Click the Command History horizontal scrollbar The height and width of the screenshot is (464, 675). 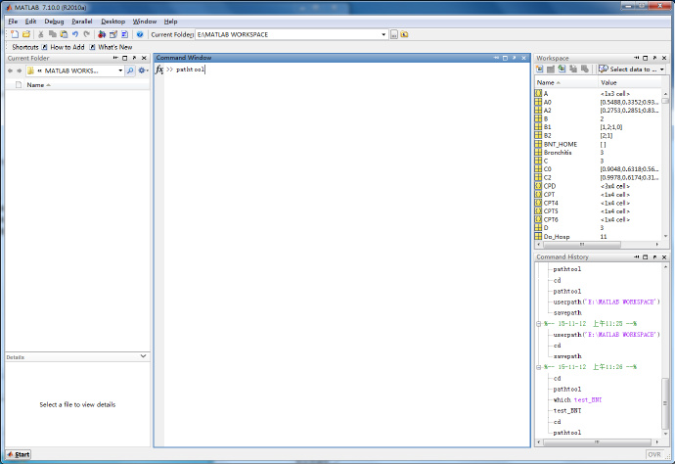[x=598, y=442]
